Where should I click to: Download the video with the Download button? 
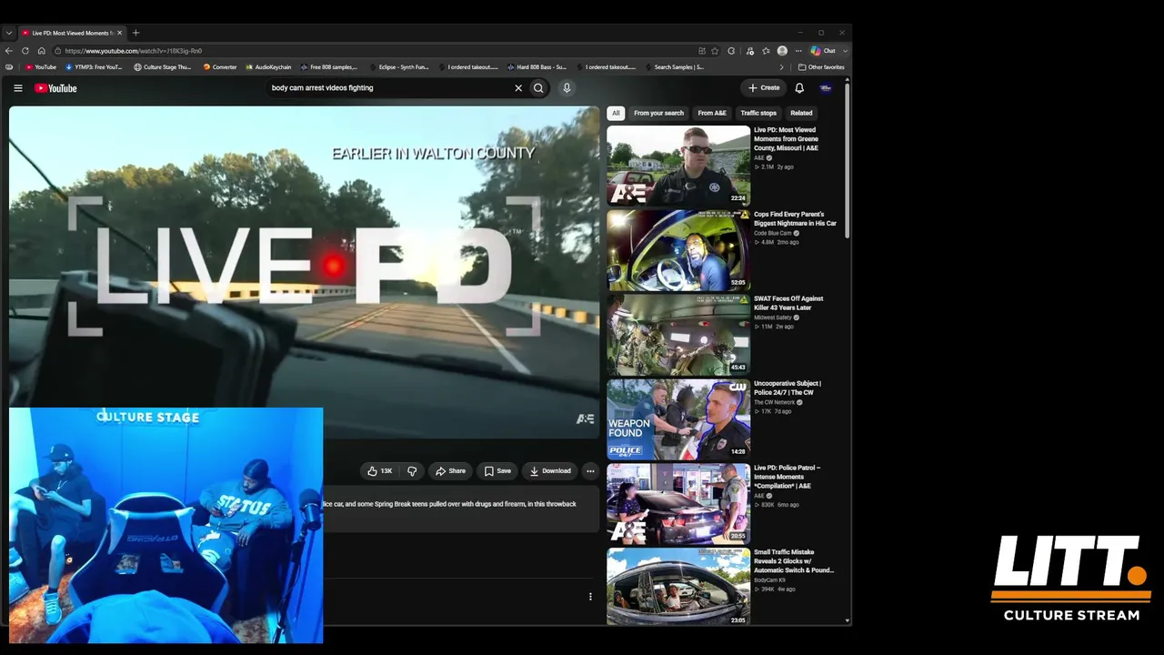coord(550,471)
